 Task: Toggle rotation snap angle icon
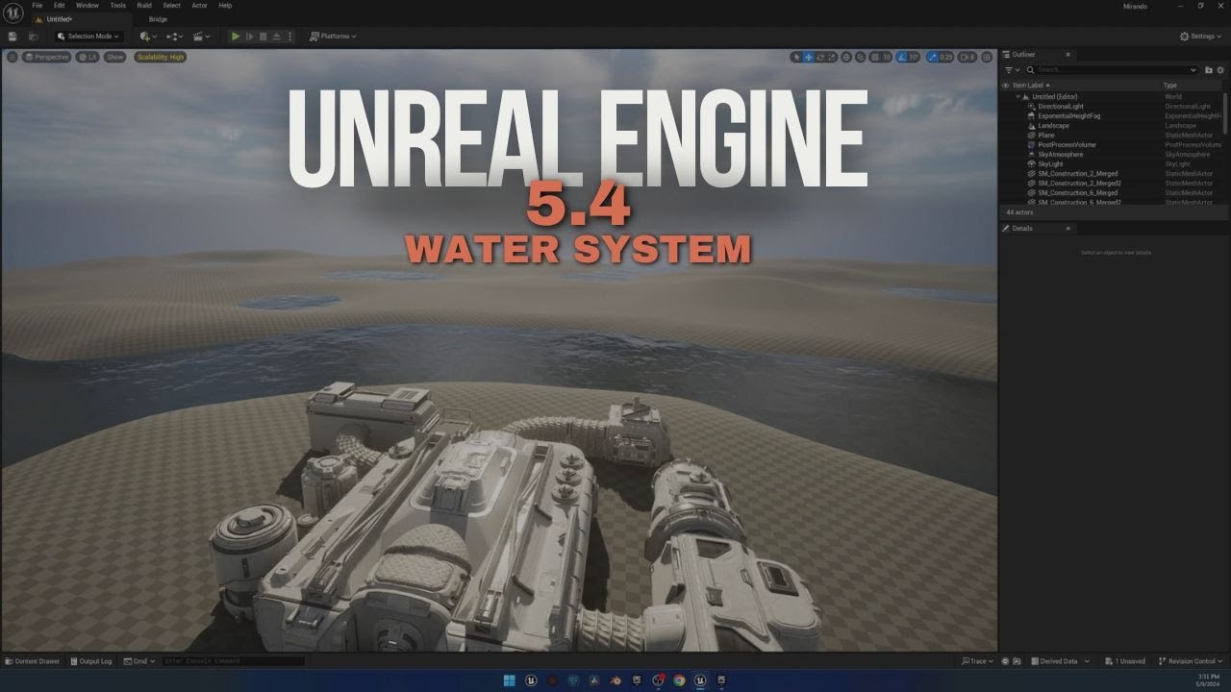coord(902,57)
